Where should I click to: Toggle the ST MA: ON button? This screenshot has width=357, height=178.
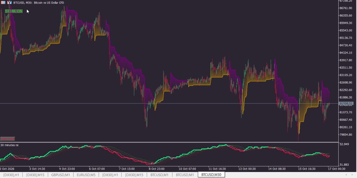[14, 11]
